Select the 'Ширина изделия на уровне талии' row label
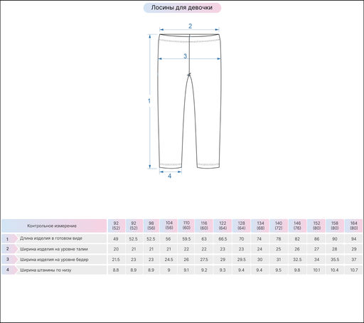The width and height of the screenshot is (364, 323). point(54,249)
